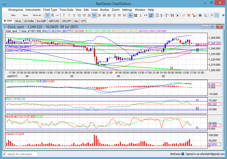
Task: Select the 2H time scale button
Action: [99, 15]
